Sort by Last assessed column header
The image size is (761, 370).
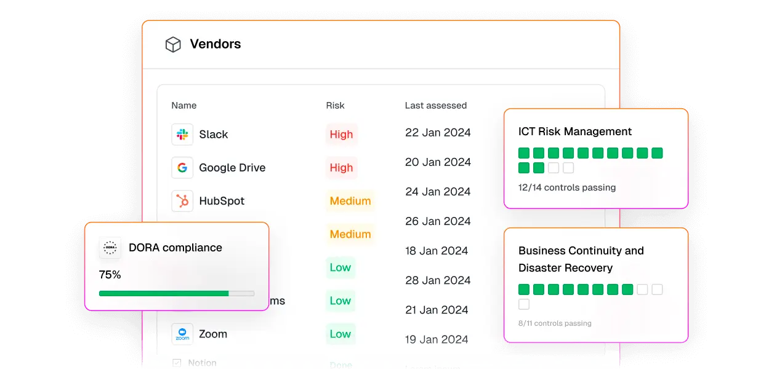(435, 106)
